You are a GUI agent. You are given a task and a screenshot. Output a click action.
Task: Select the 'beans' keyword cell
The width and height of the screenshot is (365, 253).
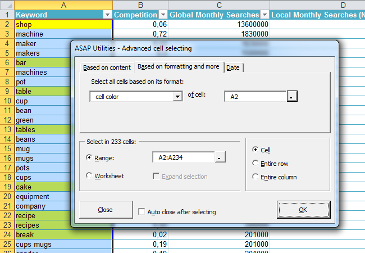point(43,139)
